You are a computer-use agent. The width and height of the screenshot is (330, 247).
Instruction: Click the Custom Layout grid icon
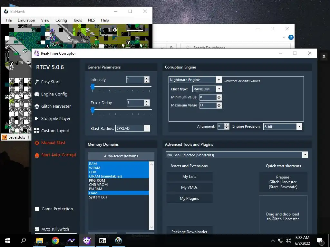(37, 131)
